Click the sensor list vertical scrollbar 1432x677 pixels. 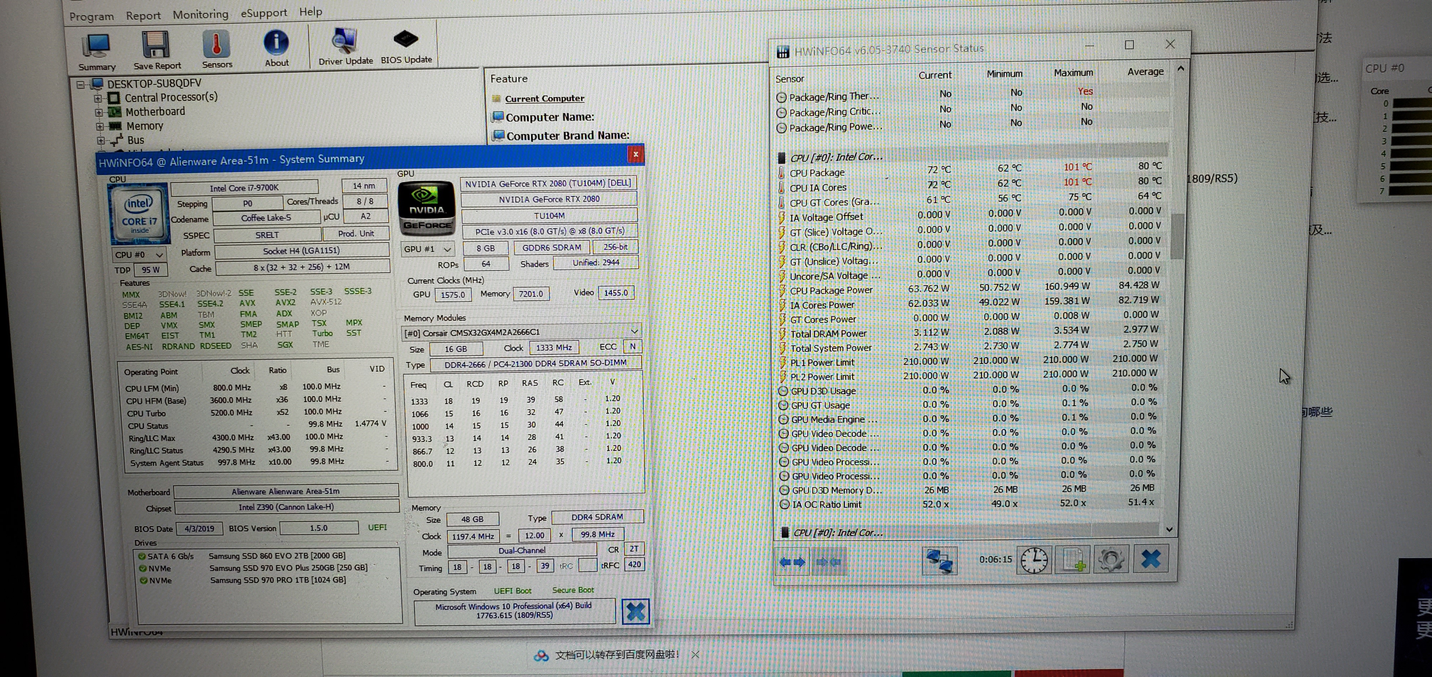pyautogui.click(x=1176, y=237)
